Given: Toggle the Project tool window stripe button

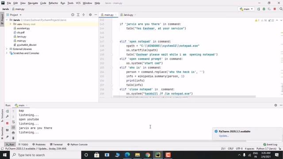Looking at the screenshot, I should [x=2, y=19].
